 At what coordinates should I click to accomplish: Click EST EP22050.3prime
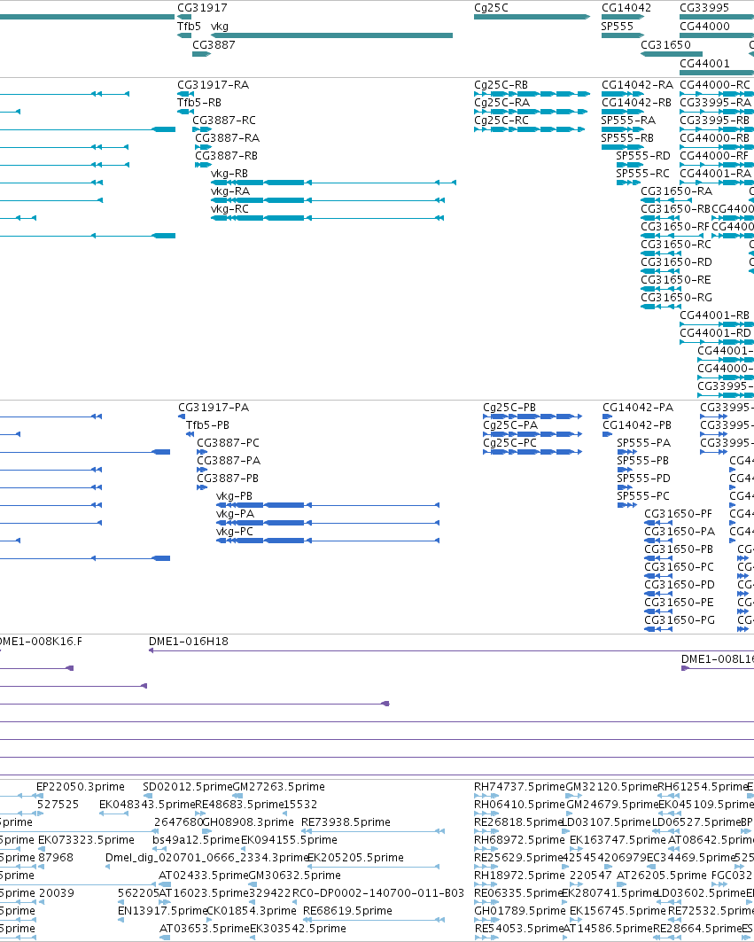click(x=81, y=787)
